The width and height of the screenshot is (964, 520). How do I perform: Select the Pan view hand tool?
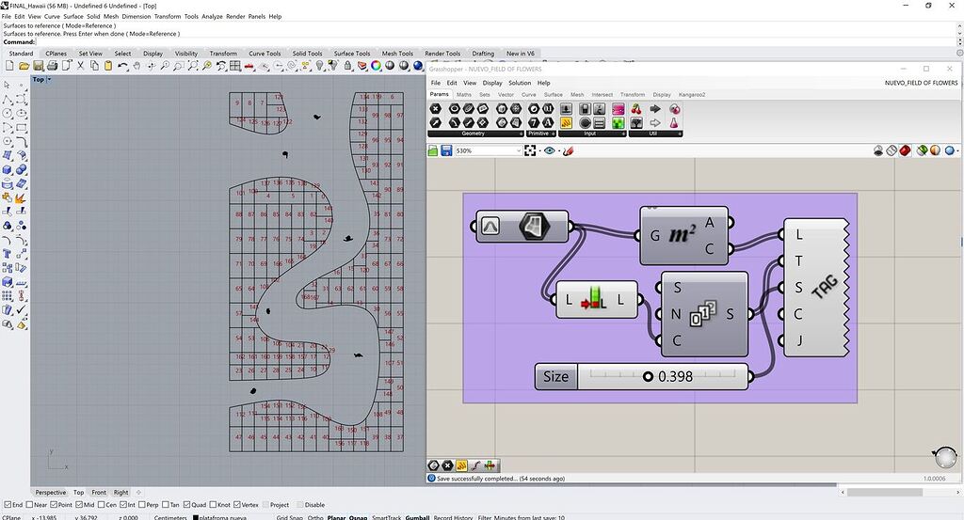(137, 66)
